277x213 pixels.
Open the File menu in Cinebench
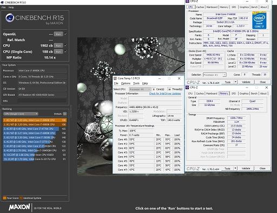[4, 8]
